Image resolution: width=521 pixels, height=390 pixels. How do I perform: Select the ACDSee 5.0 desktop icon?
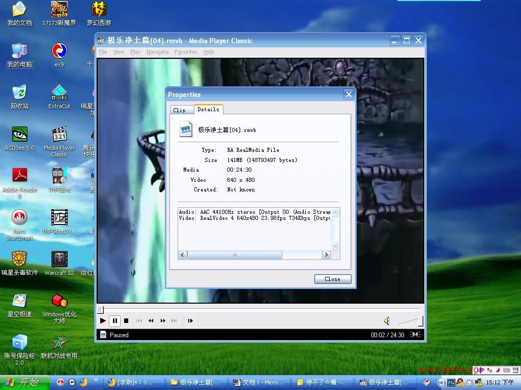[20, 139]
